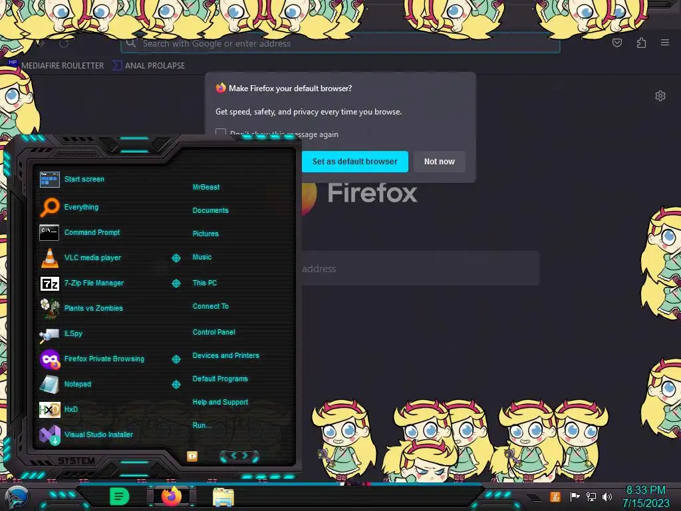This screenshot has height=511, width=681.
Task: Select Run... in start menu
Action: click(202, 425)
